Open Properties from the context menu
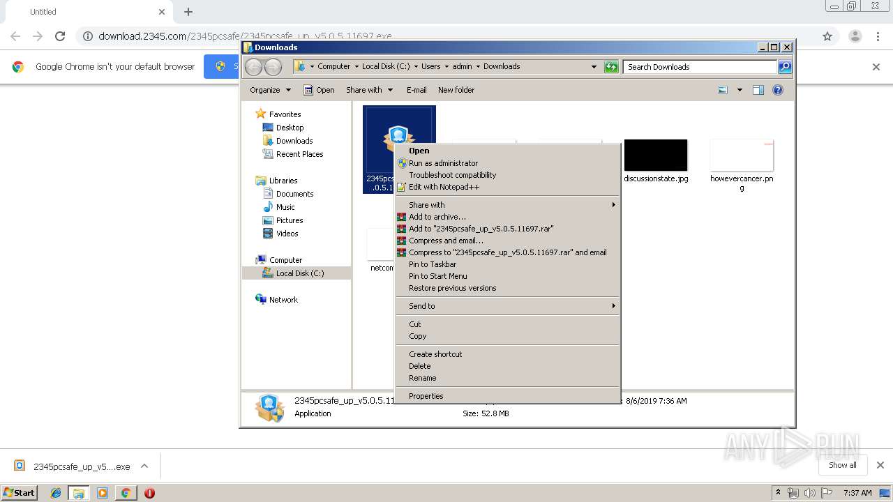This screenshot has height=502, width=893. point(507,396)
